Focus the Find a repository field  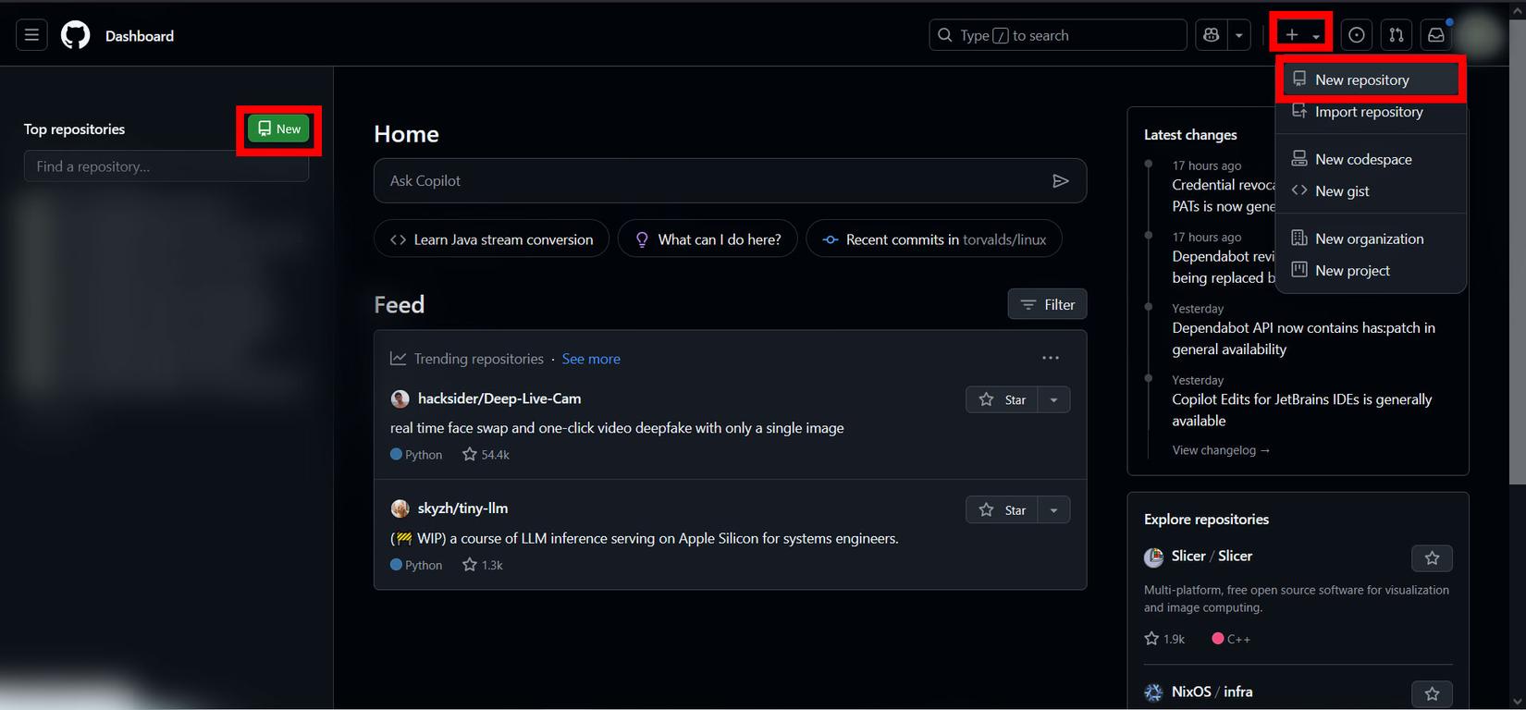(166, 166)
